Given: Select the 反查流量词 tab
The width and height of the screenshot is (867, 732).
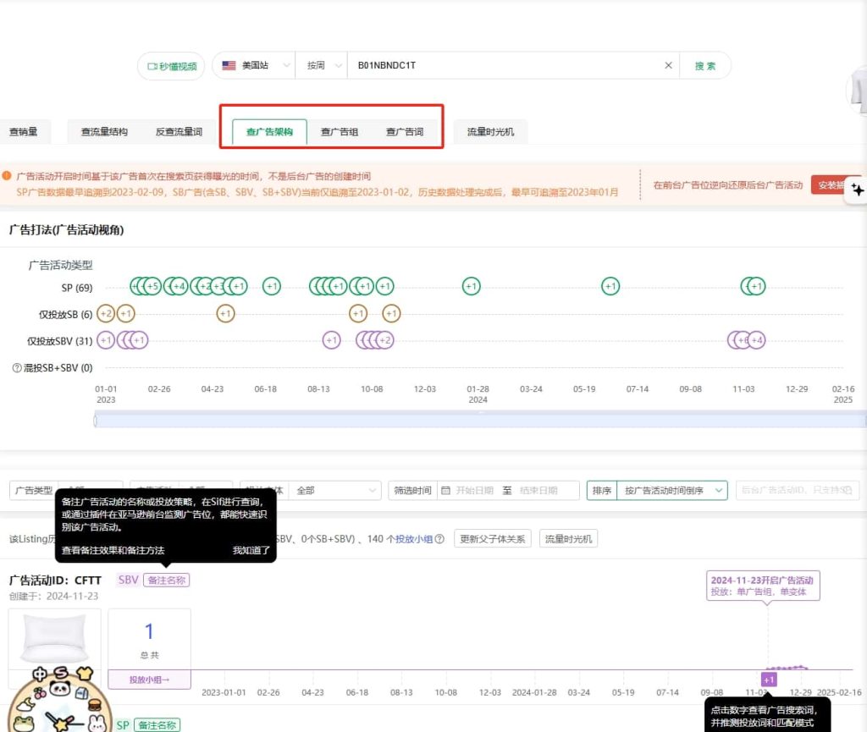Looking at the screenshot, I should (x=179, y=132).
